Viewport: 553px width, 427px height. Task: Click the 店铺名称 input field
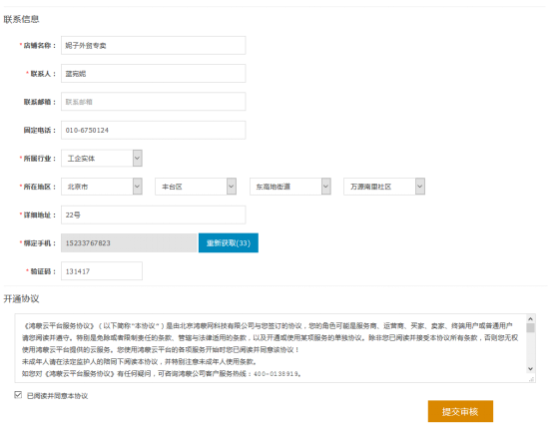153,45
